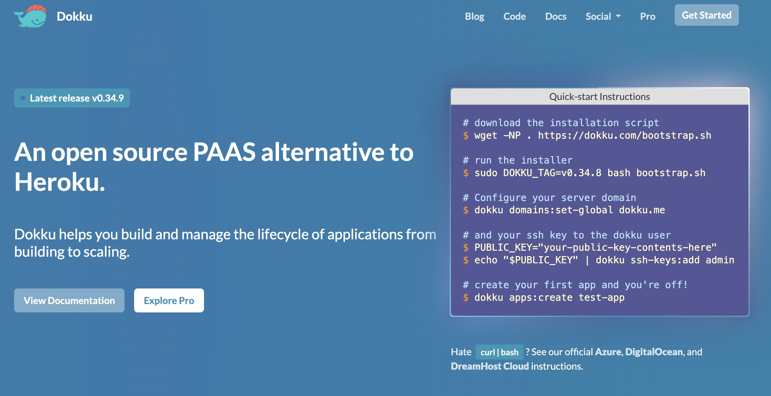Click the Latest release v0.34.9 badge
771x396 pixels.
point(72,98)
